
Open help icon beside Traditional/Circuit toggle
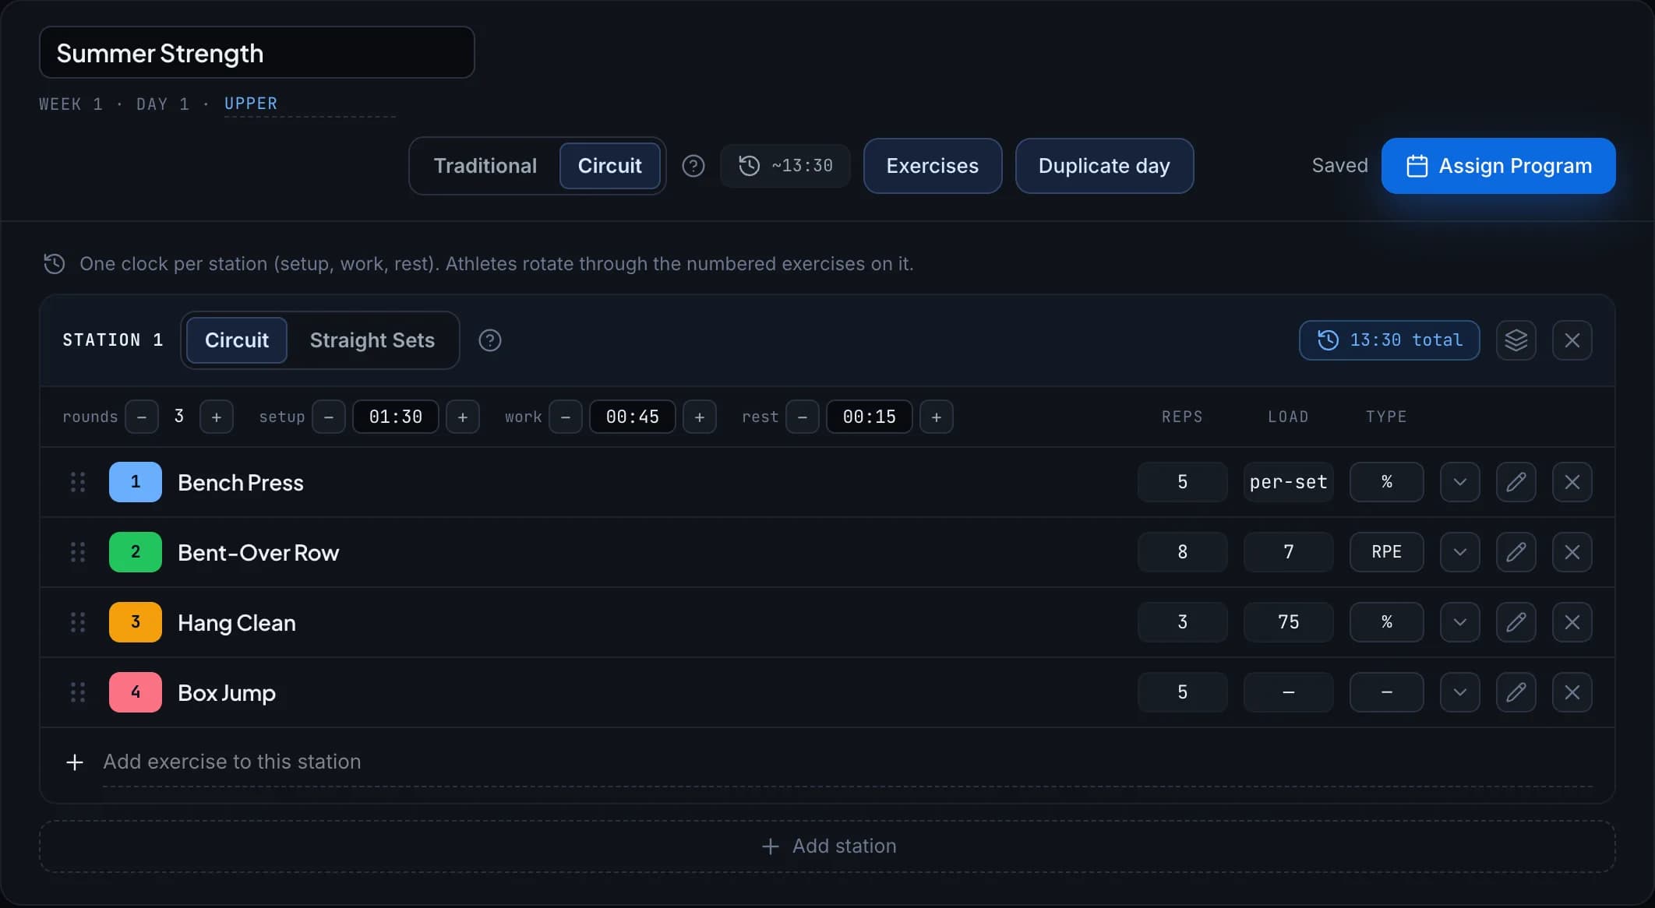(x=693, y=166)
